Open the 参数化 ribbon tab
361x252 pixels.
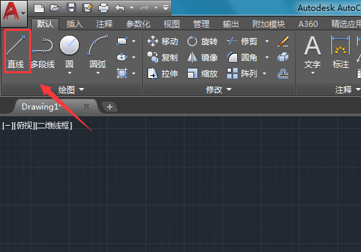click(138, 24)
